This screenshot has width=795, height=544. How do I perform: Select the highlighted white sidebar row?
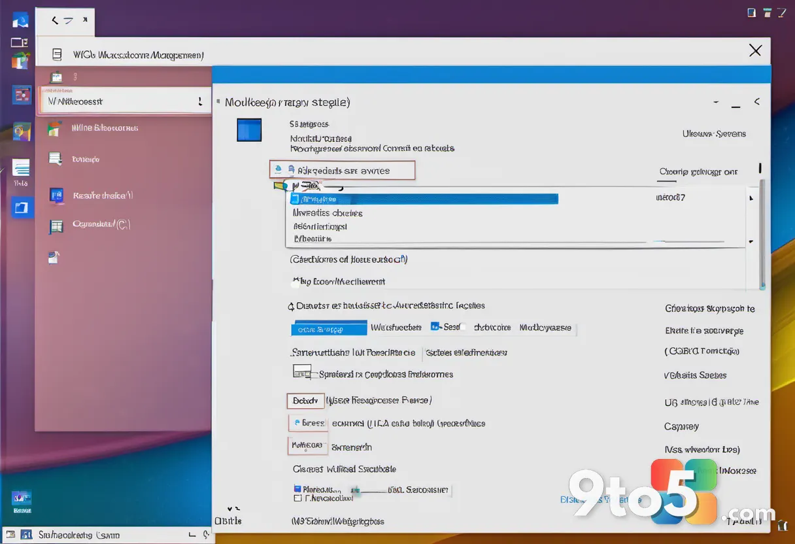125,101
